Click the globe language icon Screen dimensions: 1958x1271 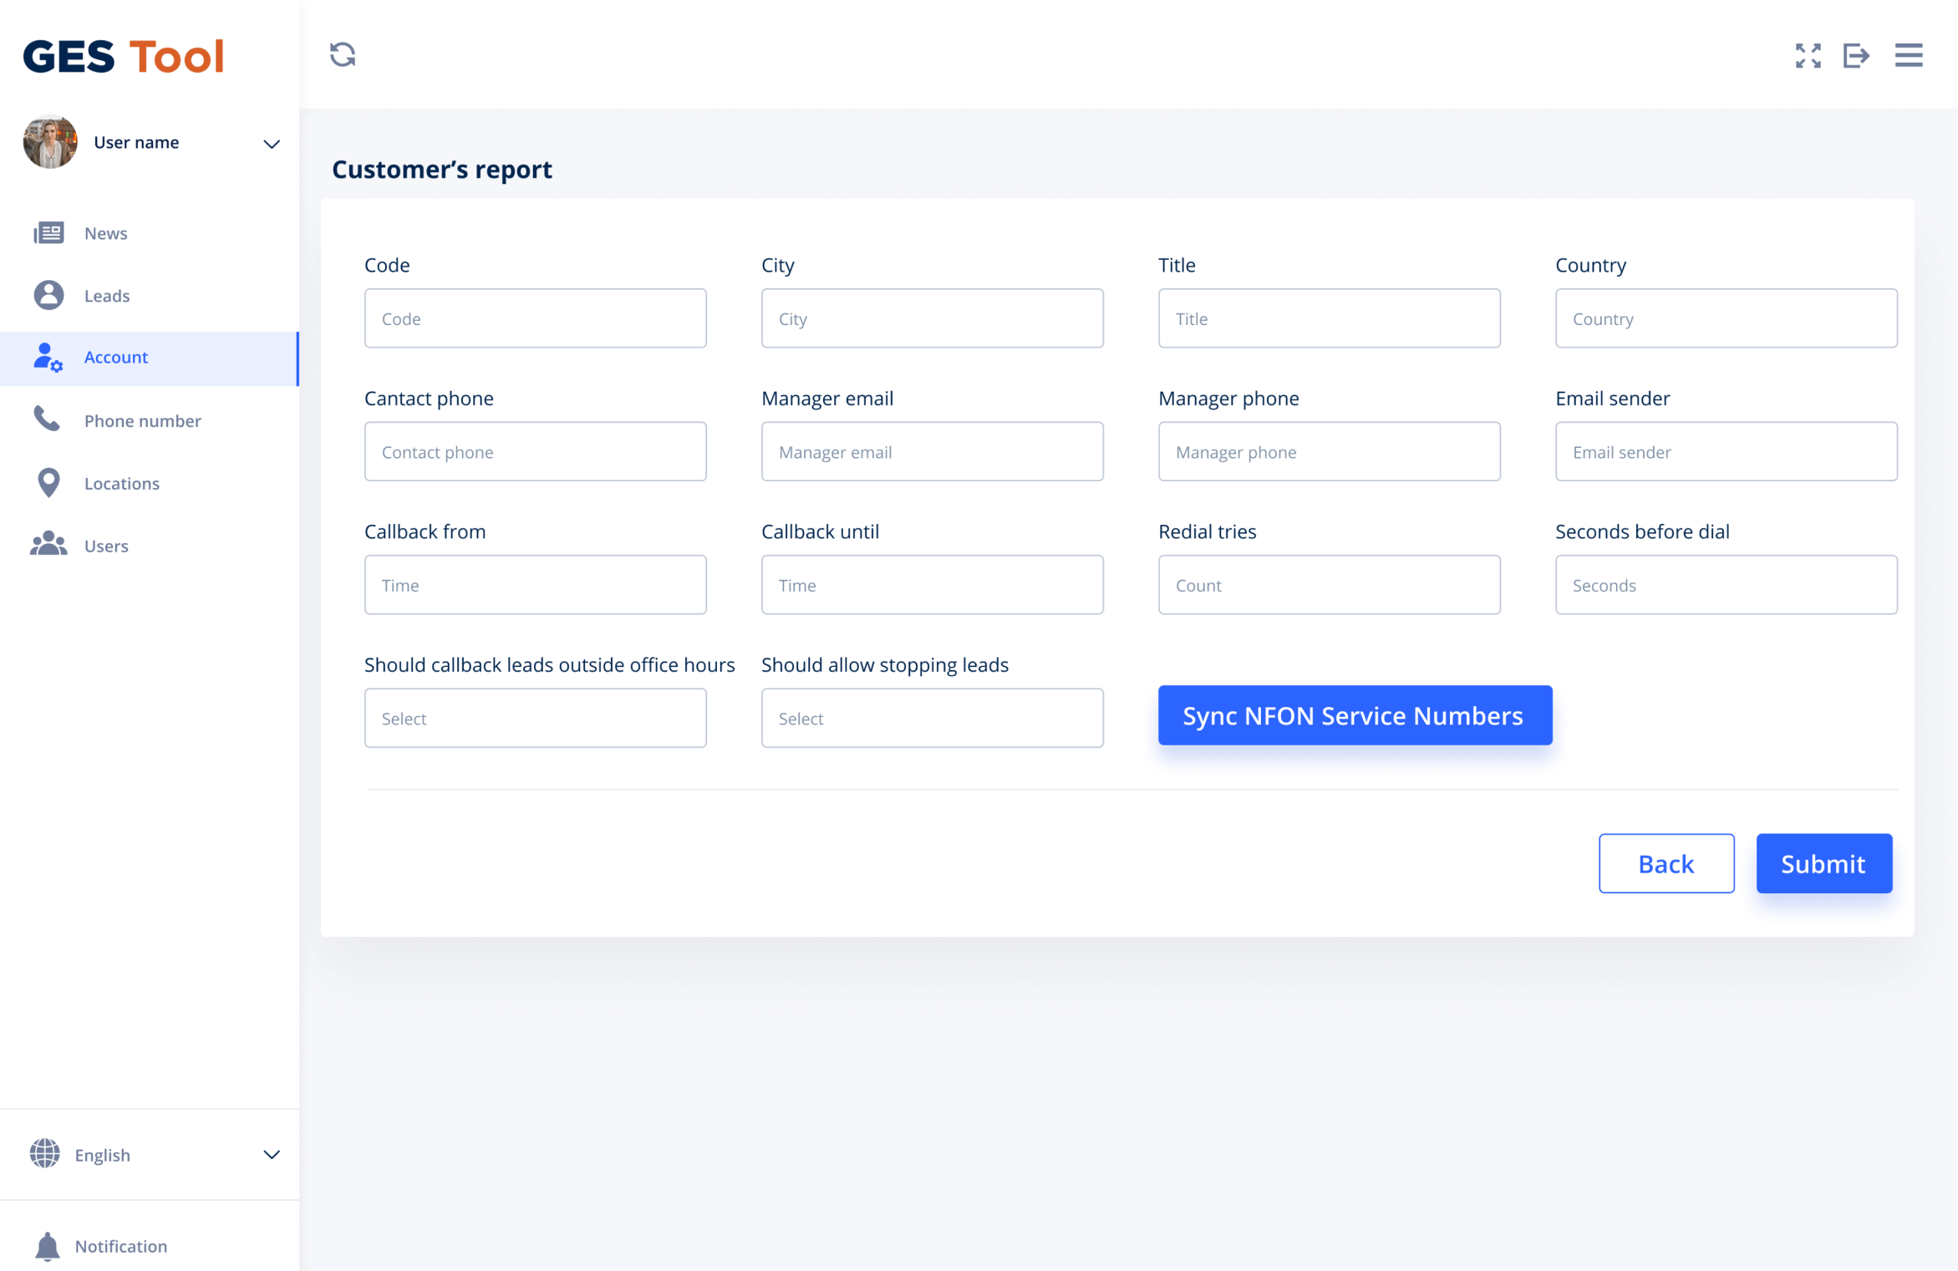[x=44, y=1154]
